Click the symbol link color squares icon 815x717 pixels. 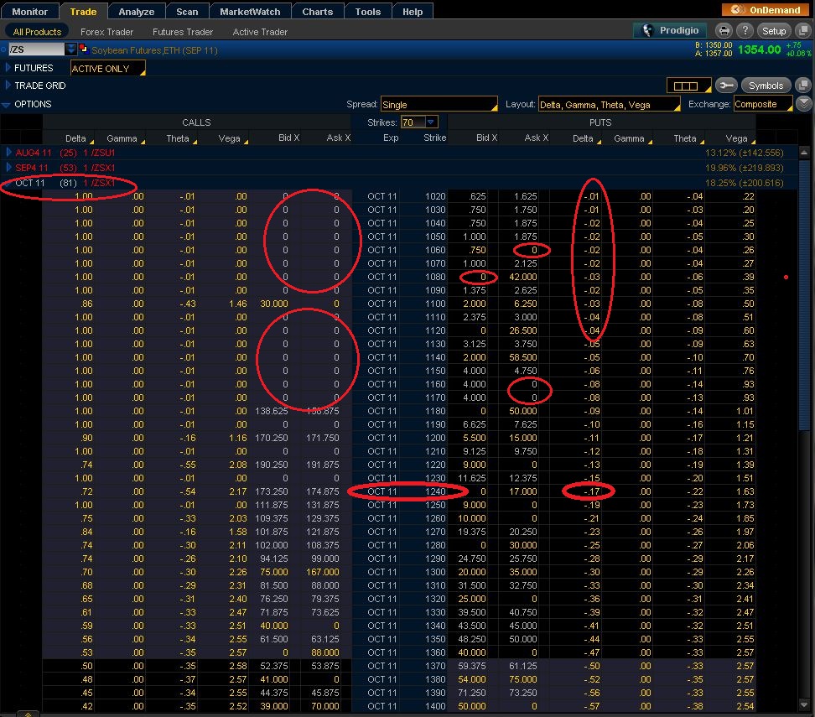83,49
